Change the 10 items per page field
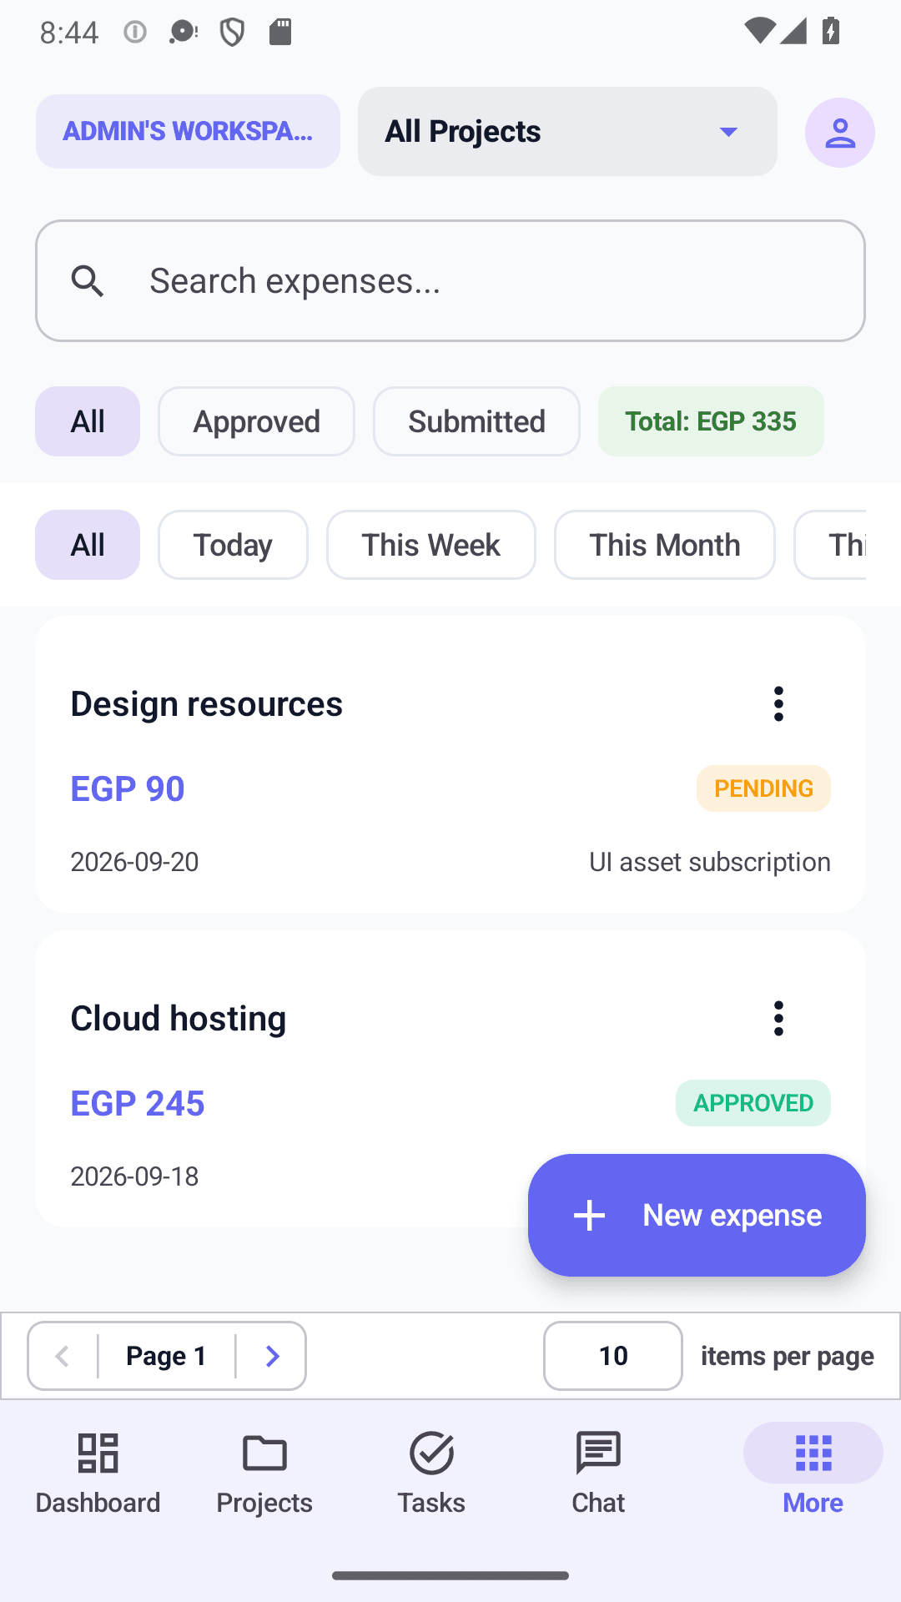Screen dimensions: 901x1602 [x=613, y=1356]
